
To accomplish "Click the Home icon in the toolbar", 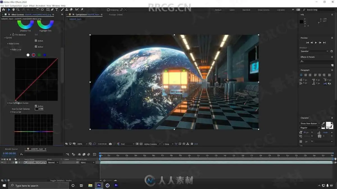I will pyautogui.click(x=4, y=10).
